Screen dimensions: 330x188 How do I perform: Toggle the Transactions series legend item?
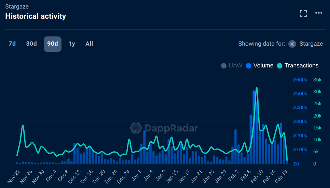click(x=298, y=66)
